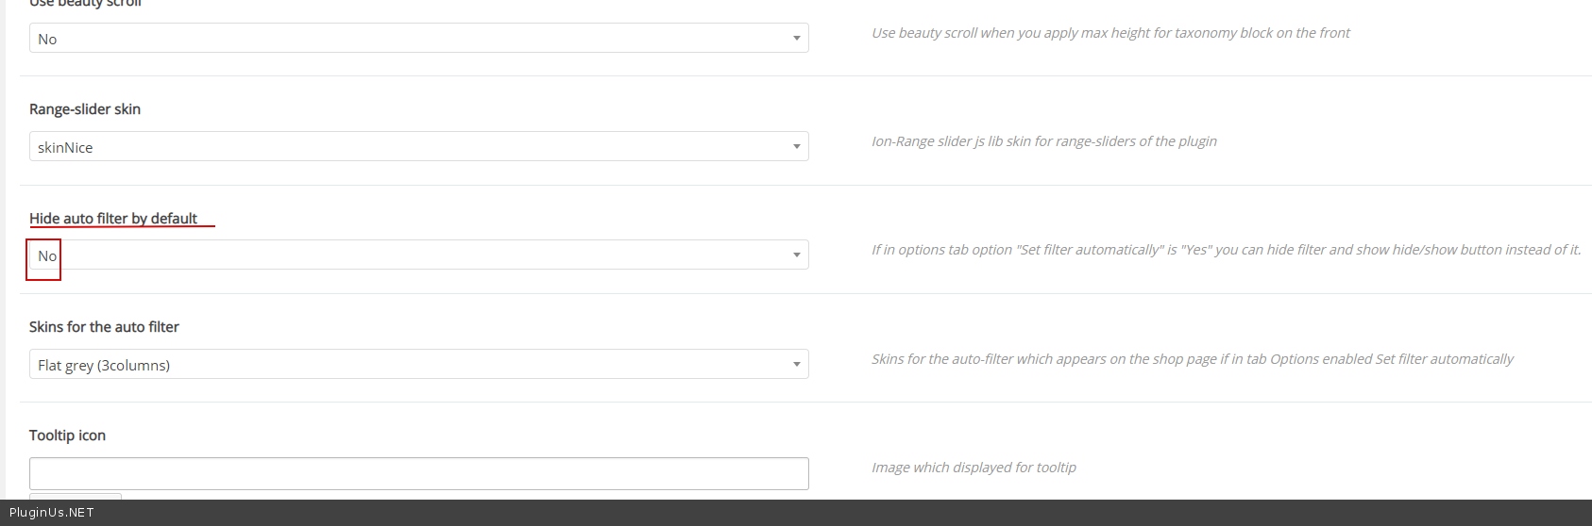The height and width of the screenshot is (526, 1592).
Task: Open the Flat grey (3columns) skin dropdown
Action: point(418,365)
